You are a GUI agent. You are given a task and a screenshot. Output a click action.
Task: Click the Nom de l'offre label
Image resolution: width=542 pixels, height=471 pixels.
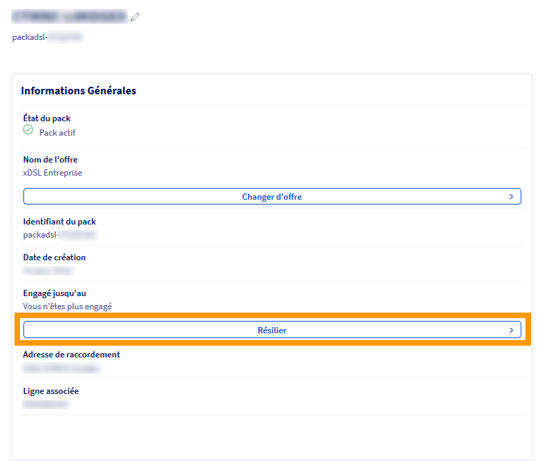pyautogui.click(x=50, y=160)
